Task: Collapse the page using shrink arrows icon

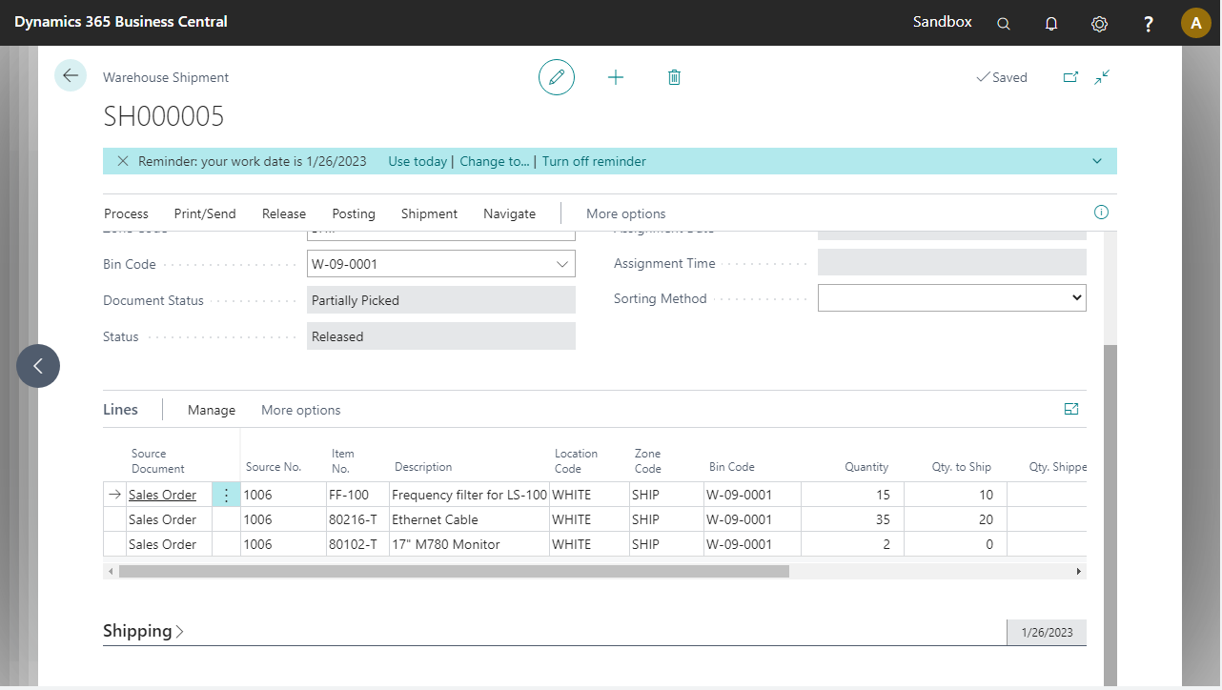Action: point(1102,77)
